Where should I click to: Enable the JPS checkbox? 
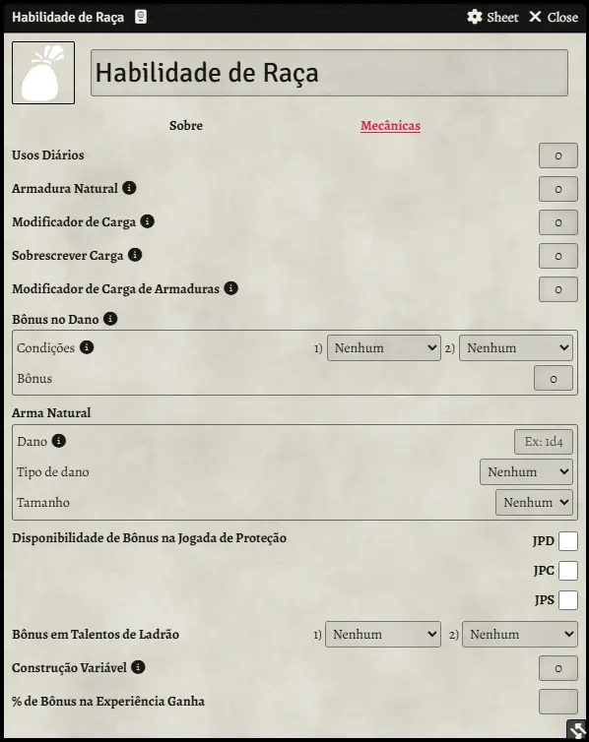coord(567,600)
